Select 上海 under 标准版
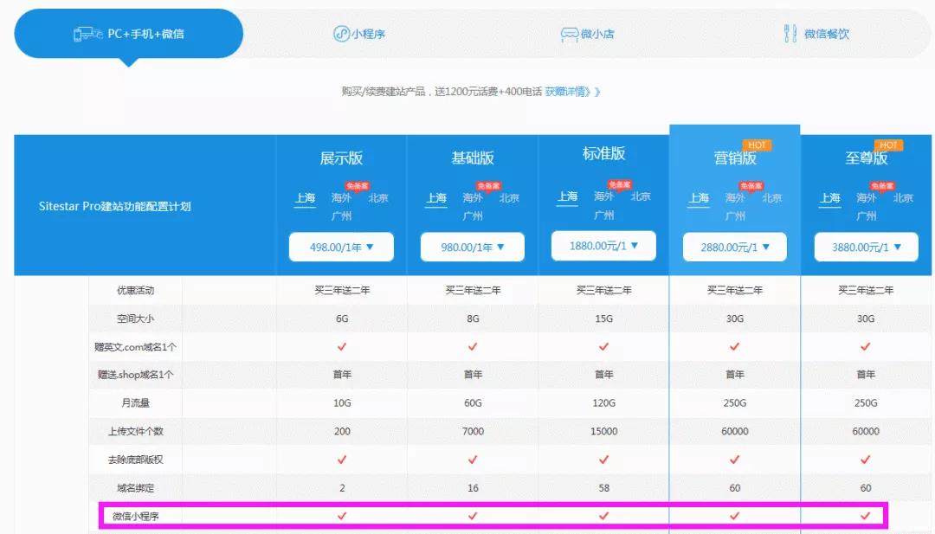Image resolution: width=935 pixels, height=534 pixels. 567,196
